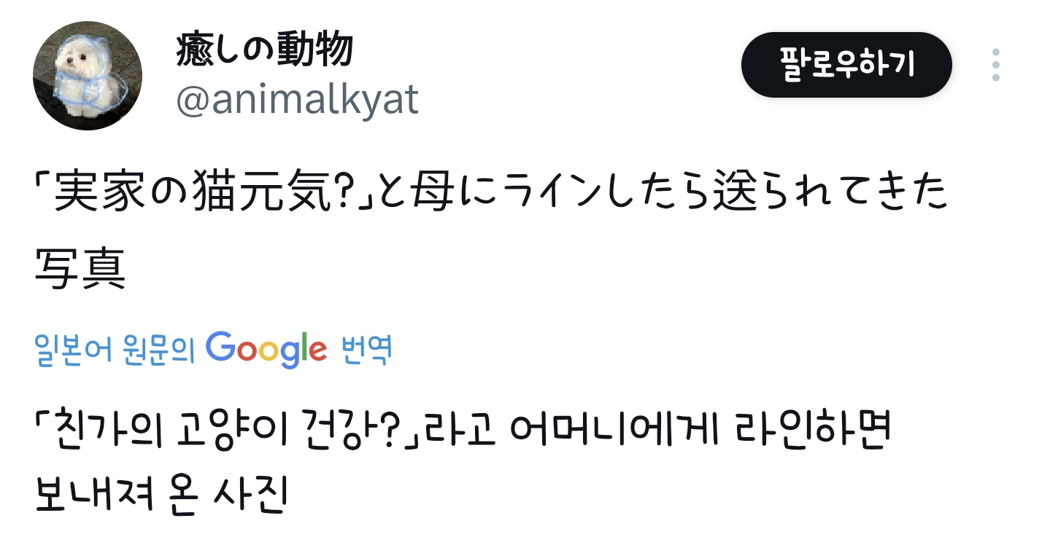Click the colorful Google logo
The image size is (1050, 553).
click(266, 349)
